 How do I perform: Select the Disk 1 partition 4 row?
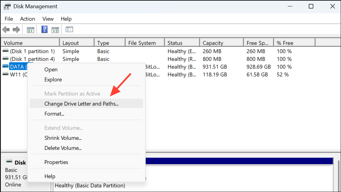click(33, 59)
